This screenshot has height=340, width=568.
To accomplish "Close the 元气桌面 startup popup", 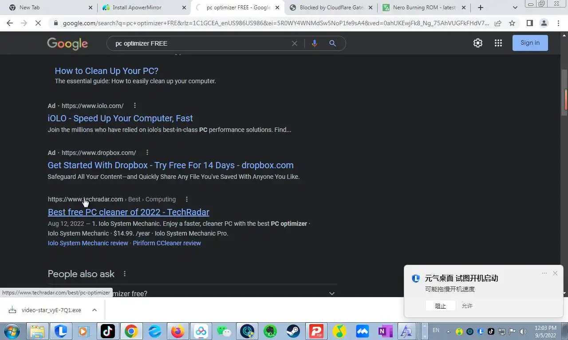I will tap(555, 273).
